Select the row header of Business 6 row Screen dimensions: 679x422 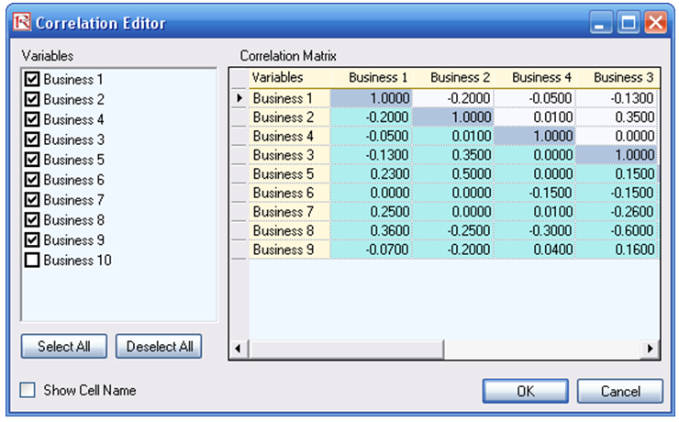point(239,193)
